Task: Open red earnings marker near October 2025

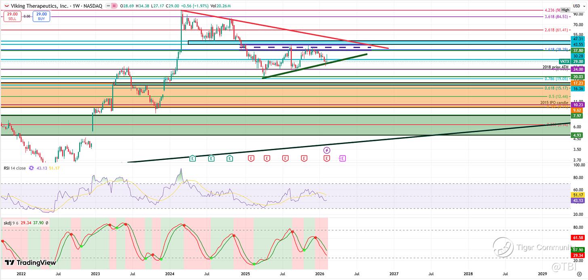Action: pyautogui.click(x=304, y=159)
